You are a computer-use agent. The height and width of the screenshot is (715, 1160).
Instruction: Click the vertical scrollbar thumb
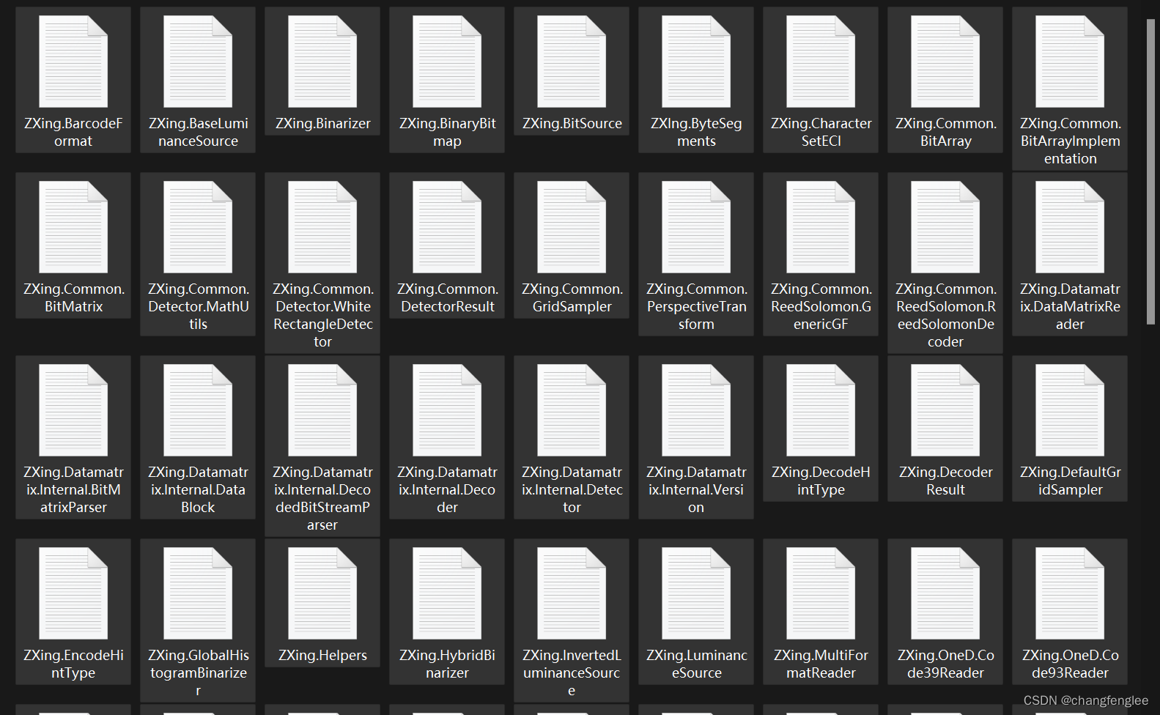coord(1150,172)
